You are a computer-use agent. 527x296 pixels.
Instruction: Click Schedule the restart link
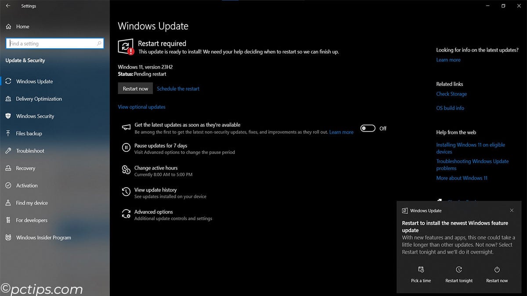coord(178,89)
